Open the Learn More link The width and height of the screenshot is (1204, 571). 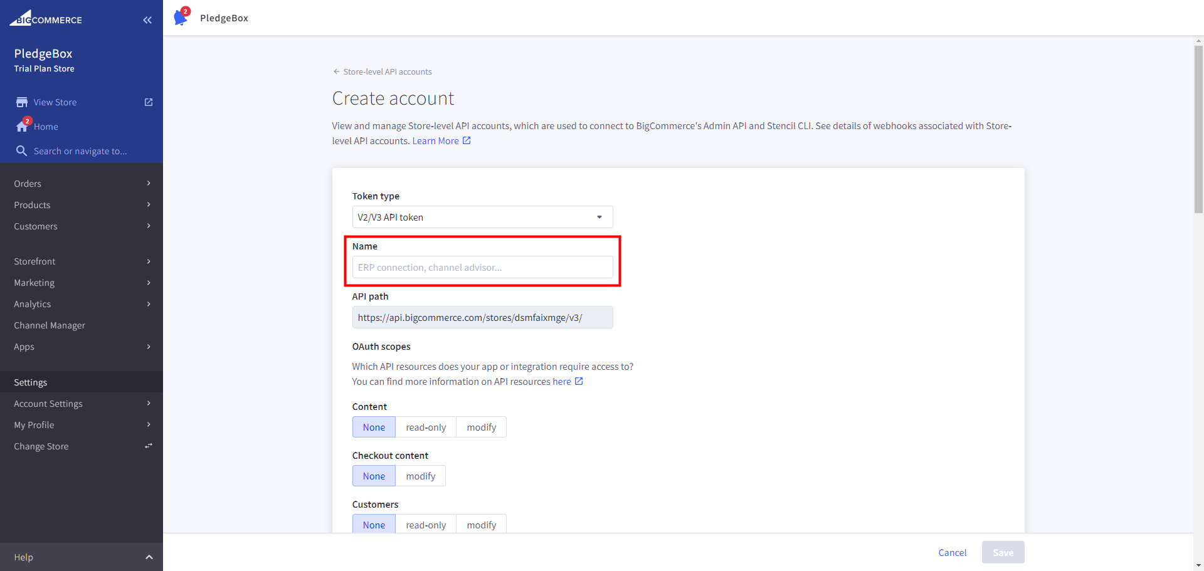point(435,141)
